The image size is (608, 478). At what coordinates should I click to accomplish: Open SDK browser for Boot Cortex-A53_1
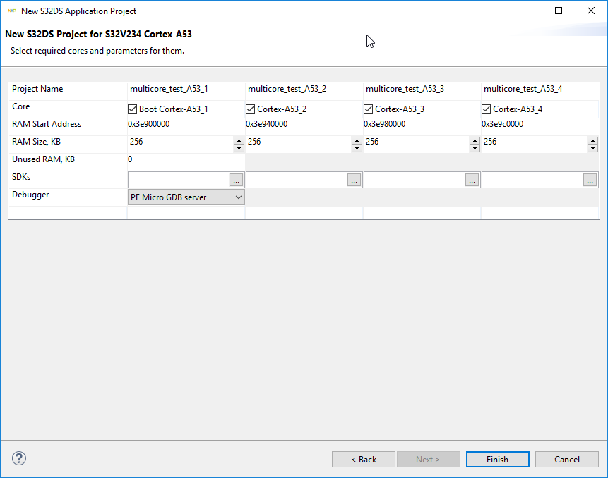[x=236, y=180]
